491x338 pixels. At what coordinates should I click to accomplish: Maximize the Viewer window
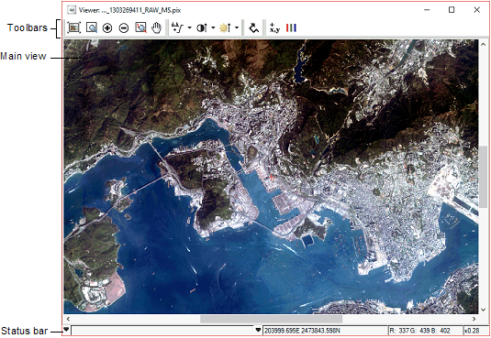(452, 10)
